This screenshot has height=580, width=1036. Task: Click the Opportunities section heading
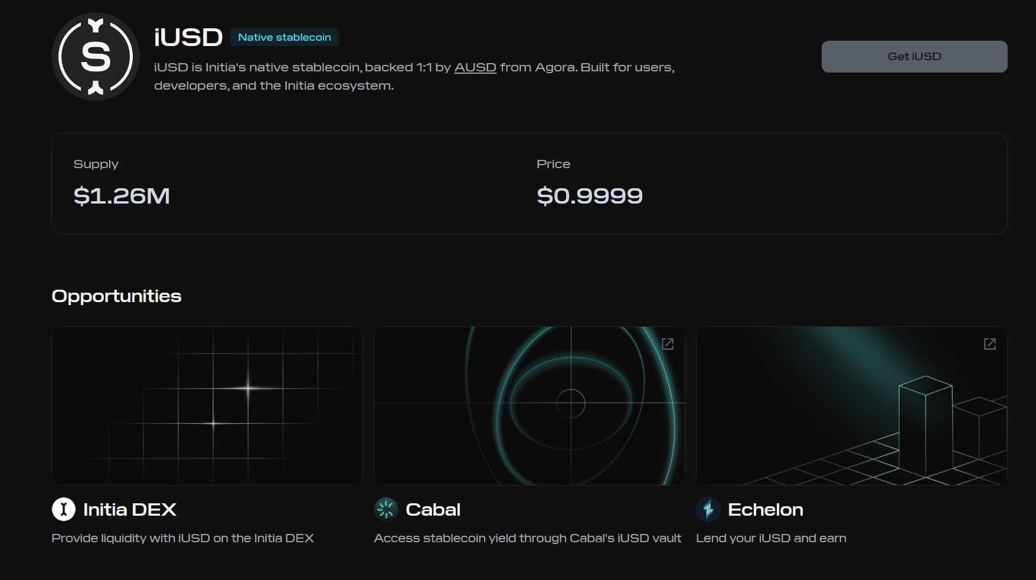116,296
